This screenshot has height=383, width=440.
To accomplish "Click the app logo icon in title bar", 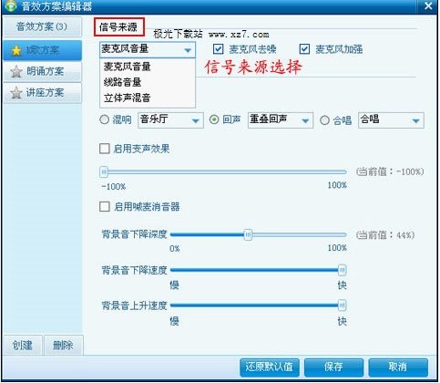I will click(11, 5).
